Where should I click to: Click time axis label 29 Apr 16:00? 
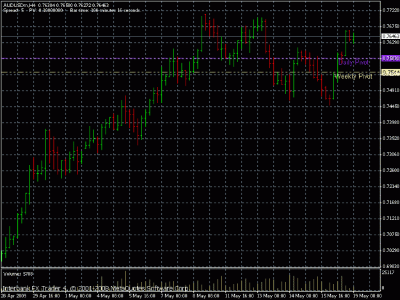point(46,296)
